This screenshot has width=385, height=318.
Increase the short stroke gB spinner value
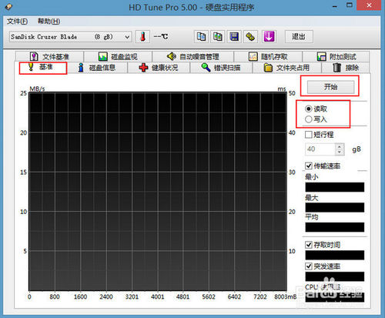(340, 146)
